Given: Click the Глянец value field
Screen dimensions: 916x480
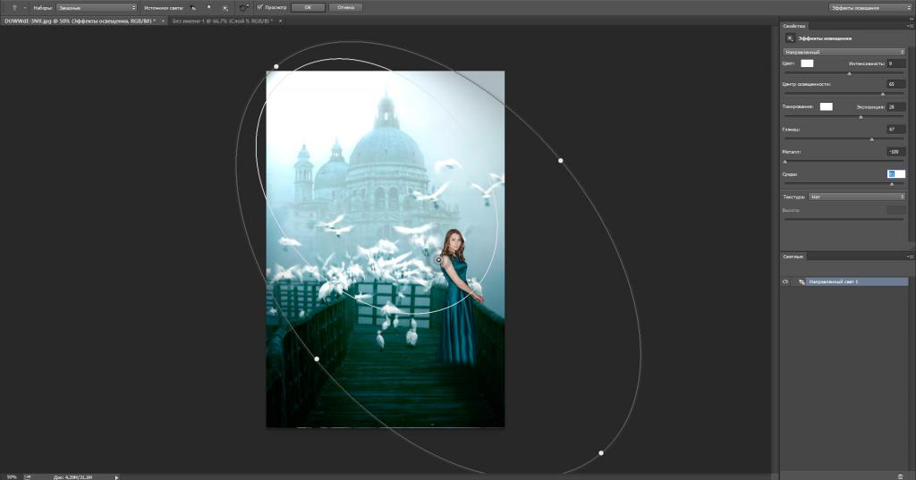Looking at the screenshot, I should pos(895,129).
